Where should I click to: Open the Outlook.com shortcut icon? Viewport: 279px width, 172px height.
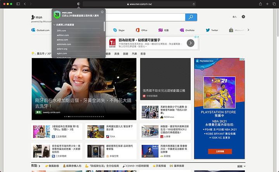point(33,30)
